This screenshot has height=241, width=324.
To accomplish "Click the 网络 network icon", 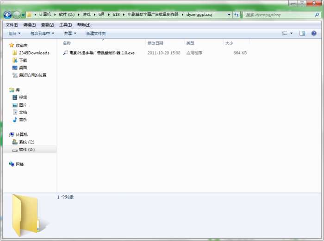I will point(12,164).
